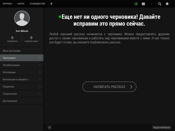Image resolution: width=175 pixels, height=131 pixels.
Task: Switch to grid view icon
Action: [x=143, y=4]
